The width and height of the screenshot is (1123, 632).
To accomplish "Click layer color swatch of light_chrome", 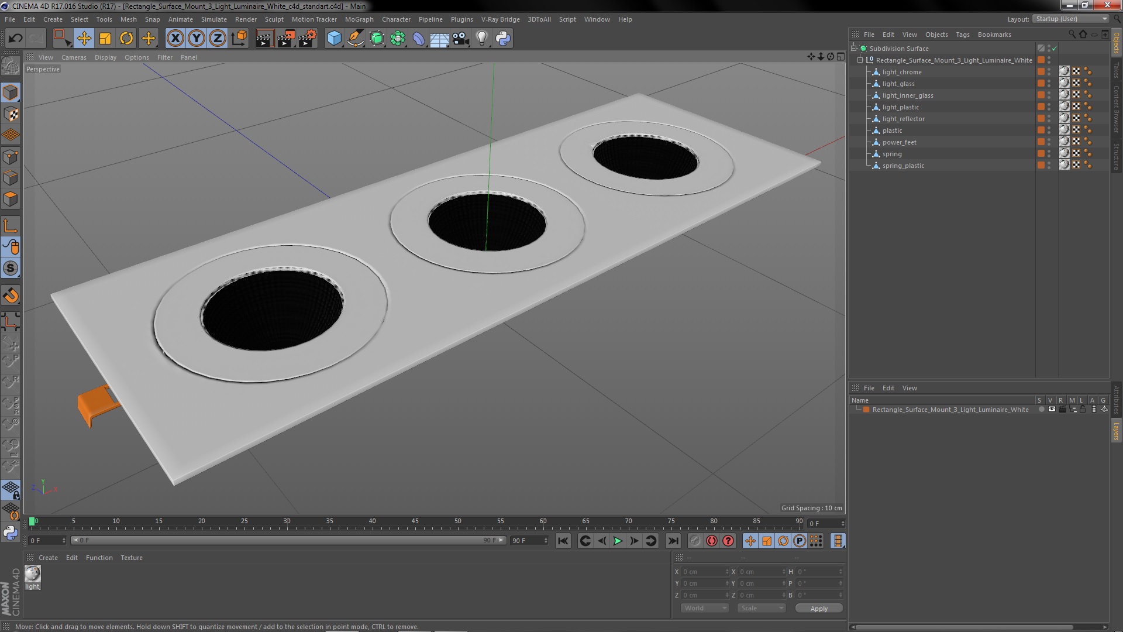I will 1041,72.
